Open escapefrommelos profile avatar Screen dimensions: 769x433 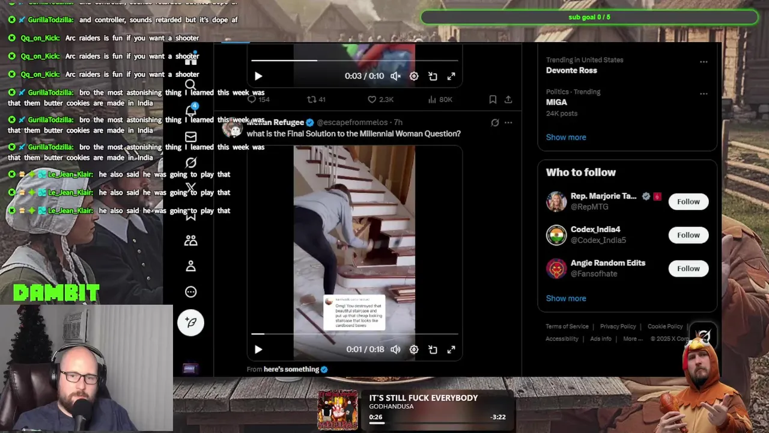(233, 127)
